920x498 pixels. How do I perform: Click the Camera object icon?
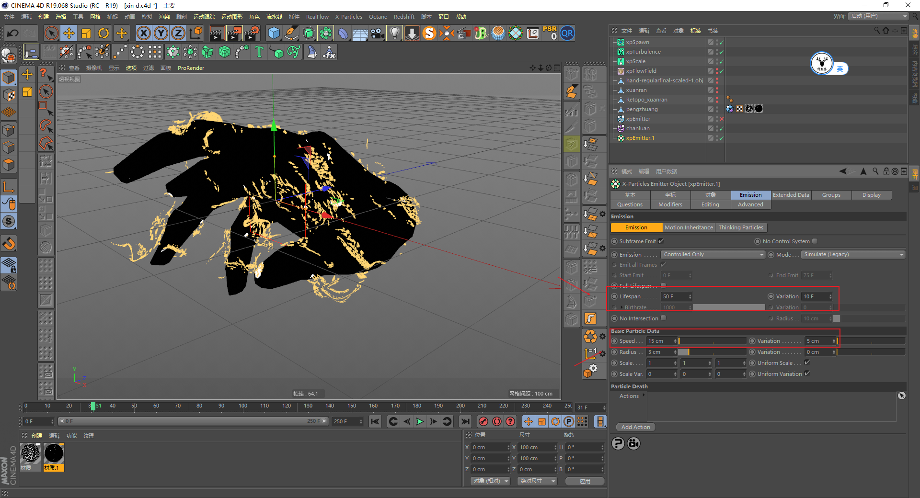(x=377, y=34)
